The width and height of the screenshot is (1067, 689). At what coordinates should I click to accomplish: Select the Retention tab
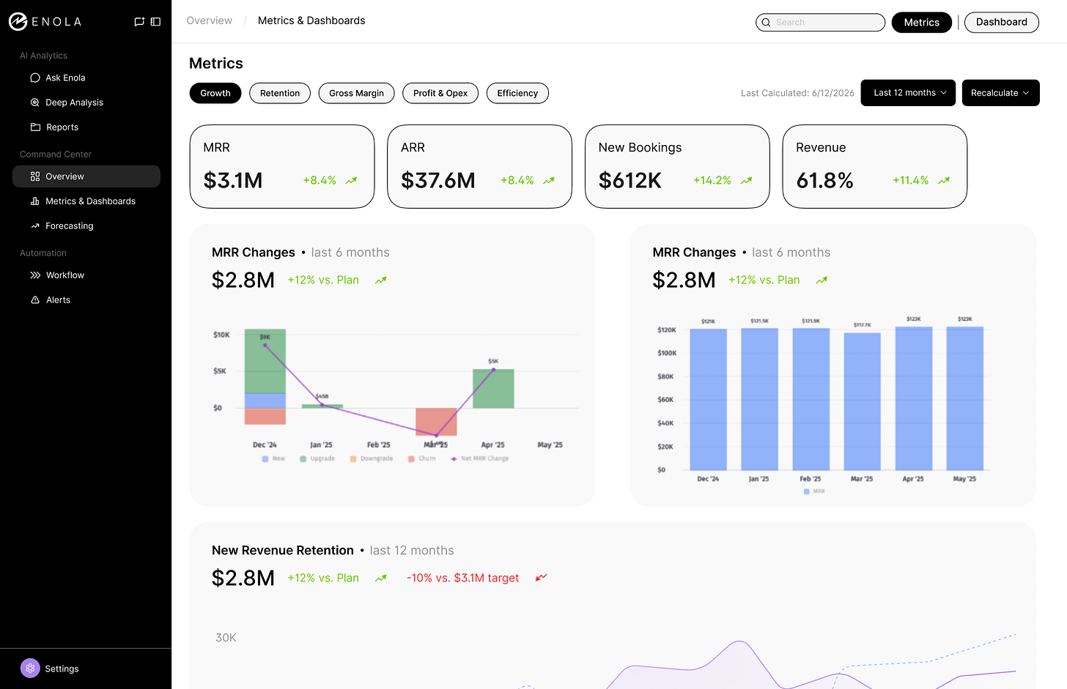(x=280, y=93)
